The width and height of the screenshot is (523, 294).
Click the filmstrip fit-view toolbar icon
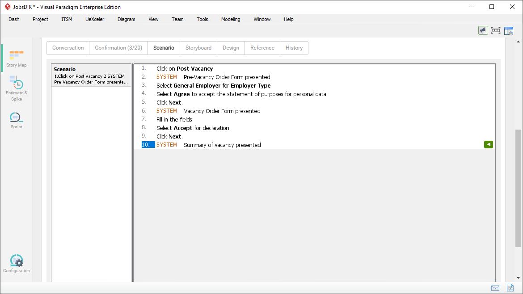point(495,30)
